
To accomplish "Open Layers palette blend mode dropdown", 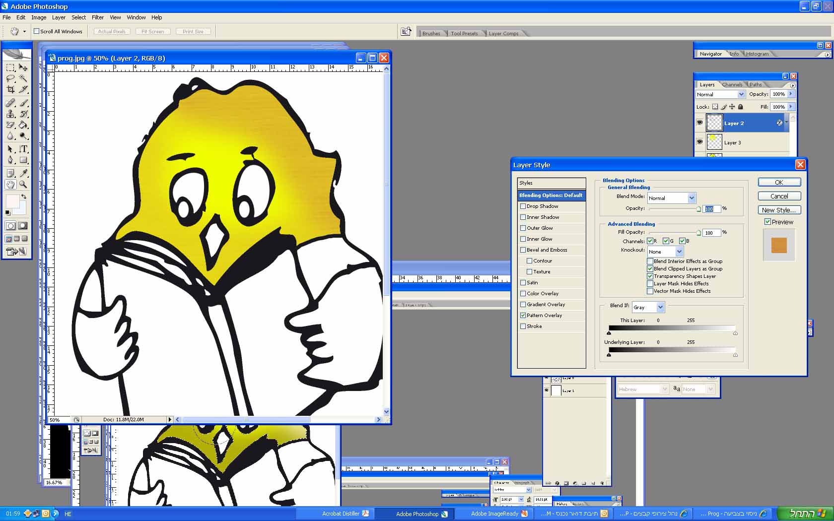I will tap(720, 94).
